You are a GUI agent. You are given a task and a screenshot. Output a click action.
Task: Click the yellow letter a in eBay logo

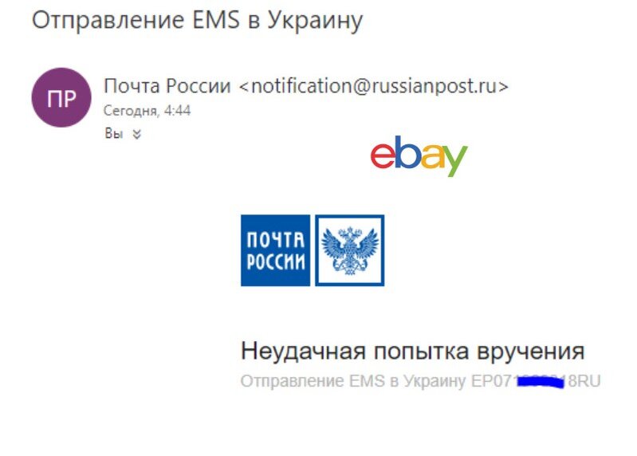tap(431, 156)
